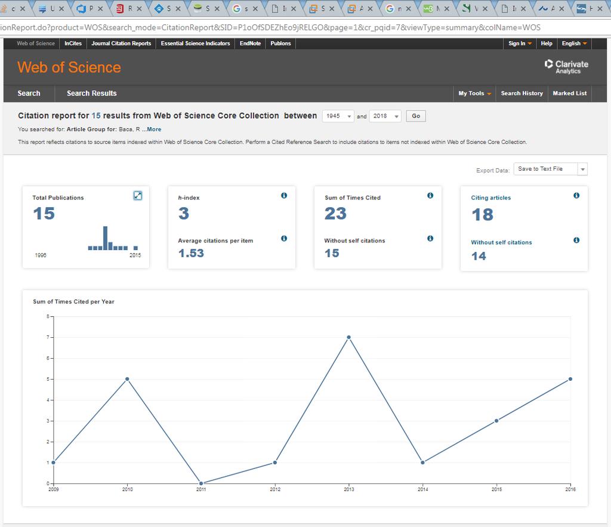Click the average citations value 1.53

point(191,254)
